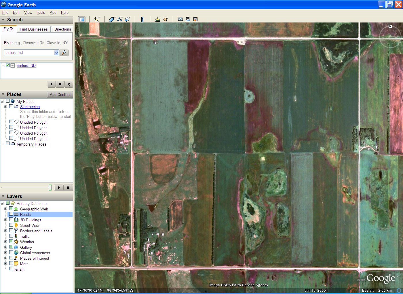Viewport: 403px width, 294px height.
Task: Play the Places tour button
Action: click(59, 188)
